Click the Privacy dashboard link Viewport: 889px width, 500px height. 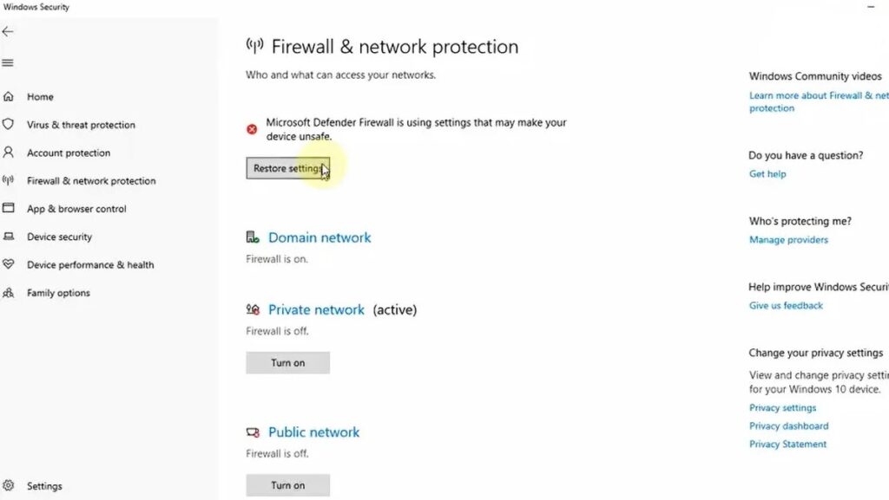(788, 426)
